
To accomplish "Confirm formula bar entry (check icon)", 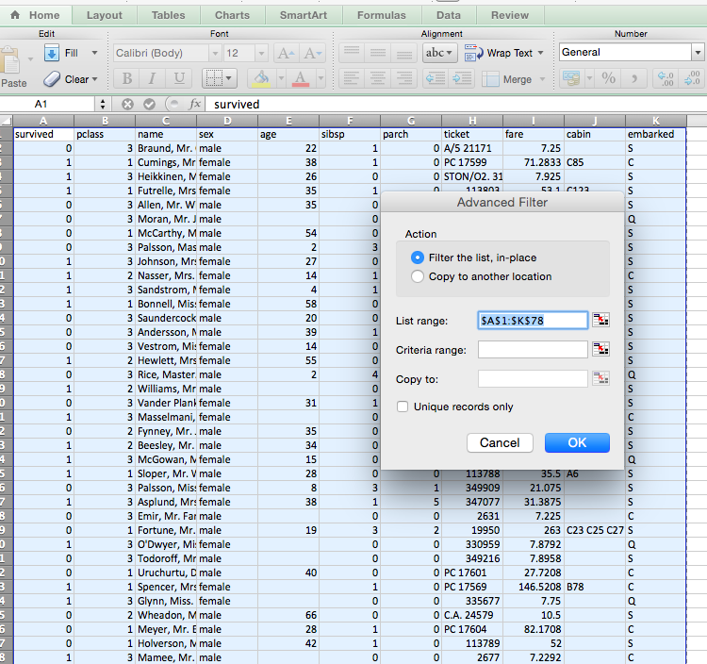I will [x=149, y=104].
